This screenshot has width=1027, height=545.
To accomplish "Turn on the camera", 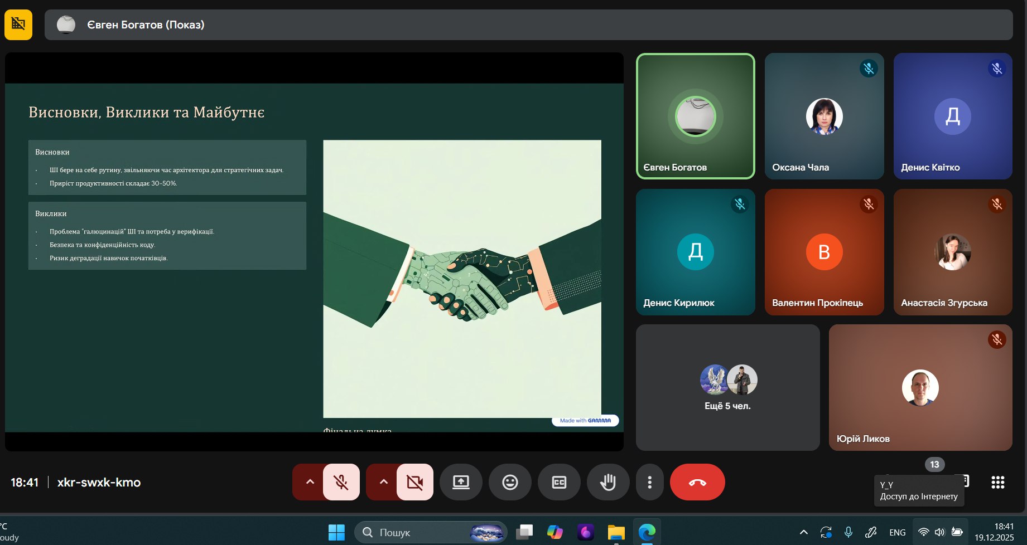I will [414, 482].
